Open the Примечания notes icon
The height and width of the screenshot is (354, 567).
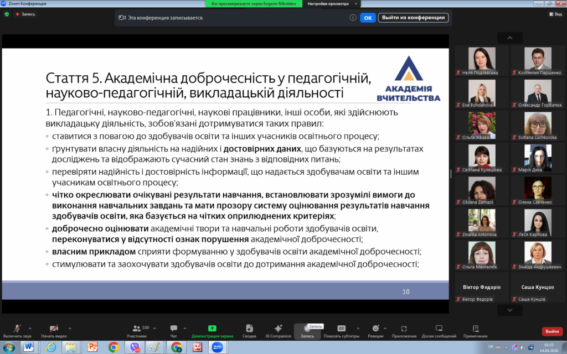(x=475, y=329)
